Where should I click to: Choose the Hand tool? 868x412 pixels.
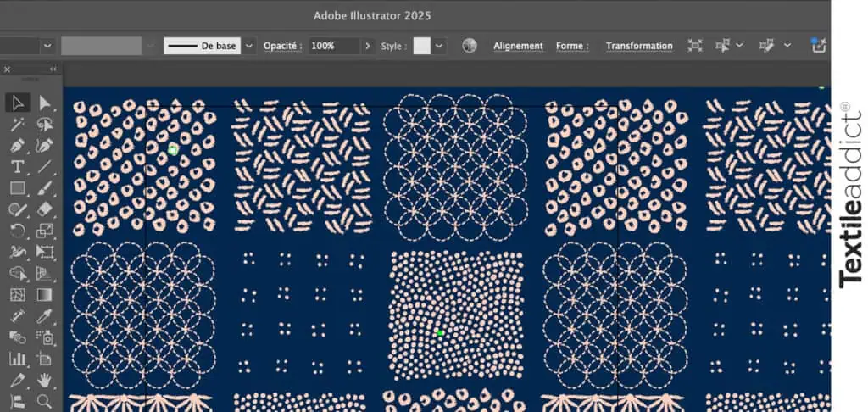coord(45,380)
